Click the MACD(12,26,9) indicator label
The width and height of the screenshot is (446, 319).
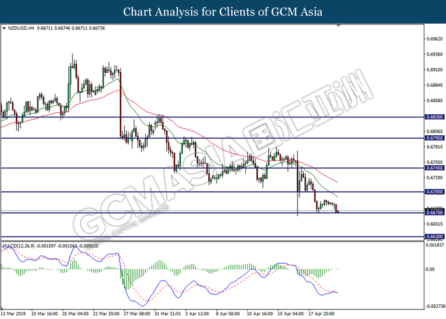pos(18,246)
